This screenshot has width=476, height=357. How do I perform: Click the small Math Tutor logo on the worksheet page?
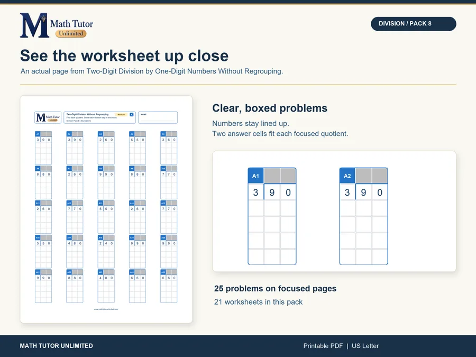tap(48, 117)
